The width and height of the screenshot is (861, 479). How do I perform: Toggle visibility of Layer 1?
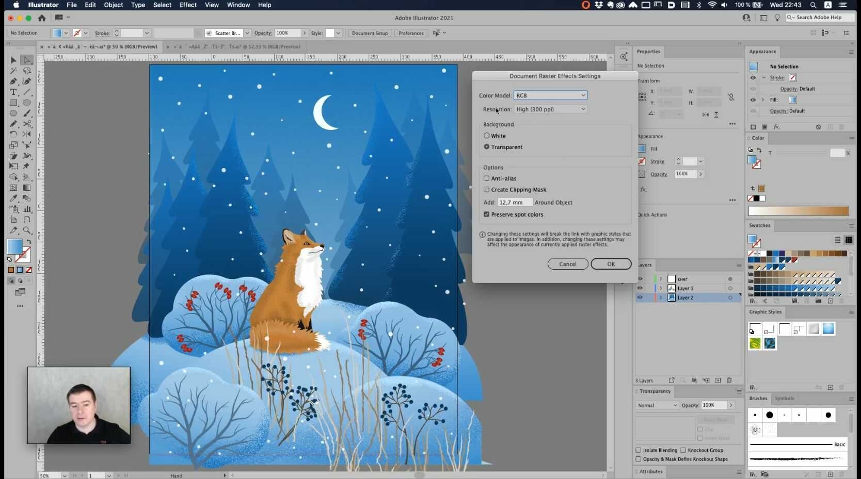(640, 288)
